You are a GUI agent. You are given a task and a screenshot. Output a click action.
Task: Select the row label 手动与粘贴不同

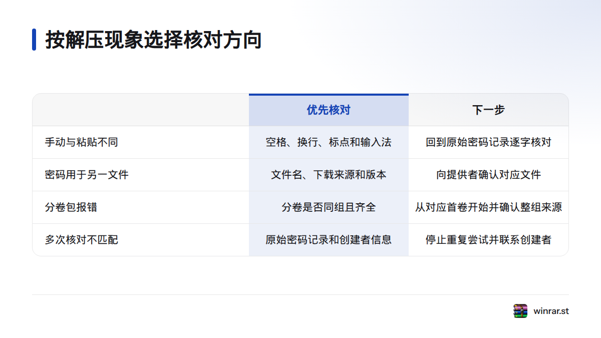pyautogui.click(x=82, y=142)
